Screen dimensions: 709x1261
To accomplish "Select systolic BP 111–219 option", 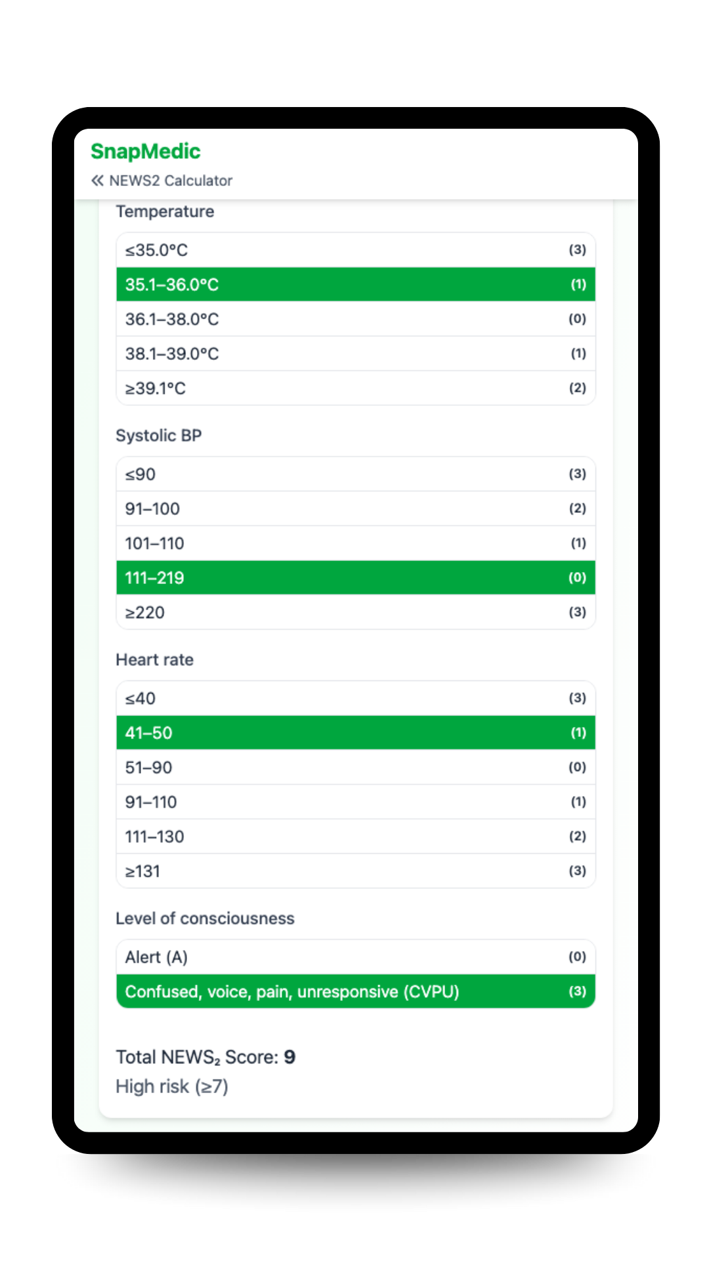I will [355, 578].
